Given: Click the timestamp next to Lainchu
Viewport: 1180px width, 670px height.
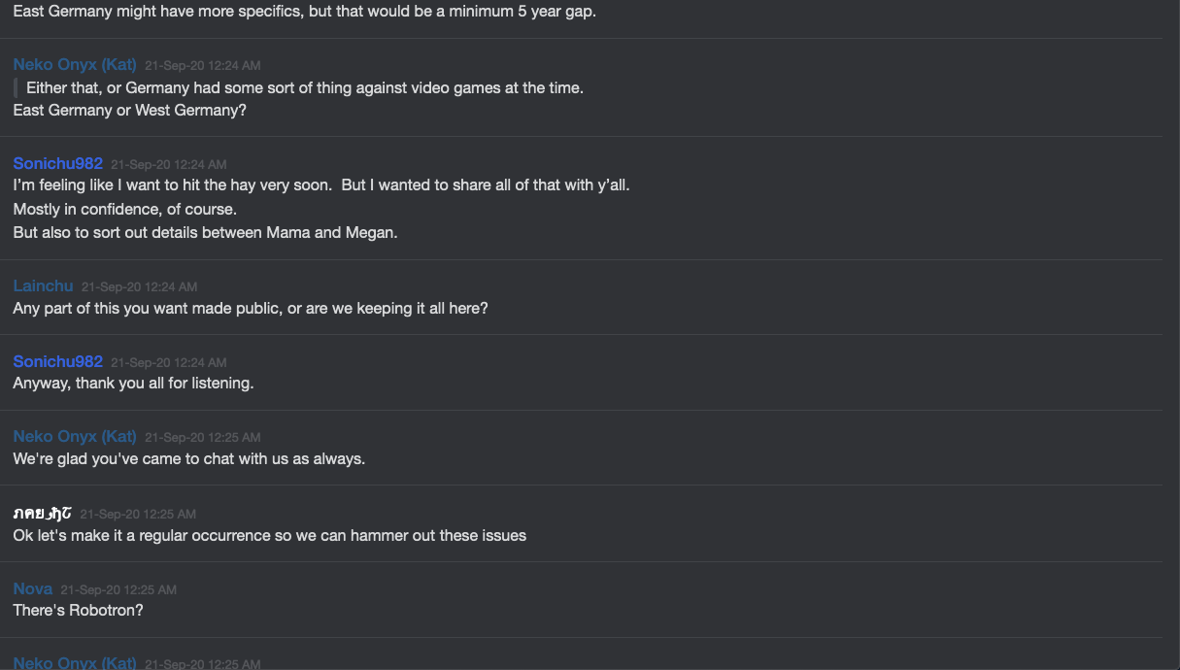Looking at the screenshot, I should [x=139, y=287].
